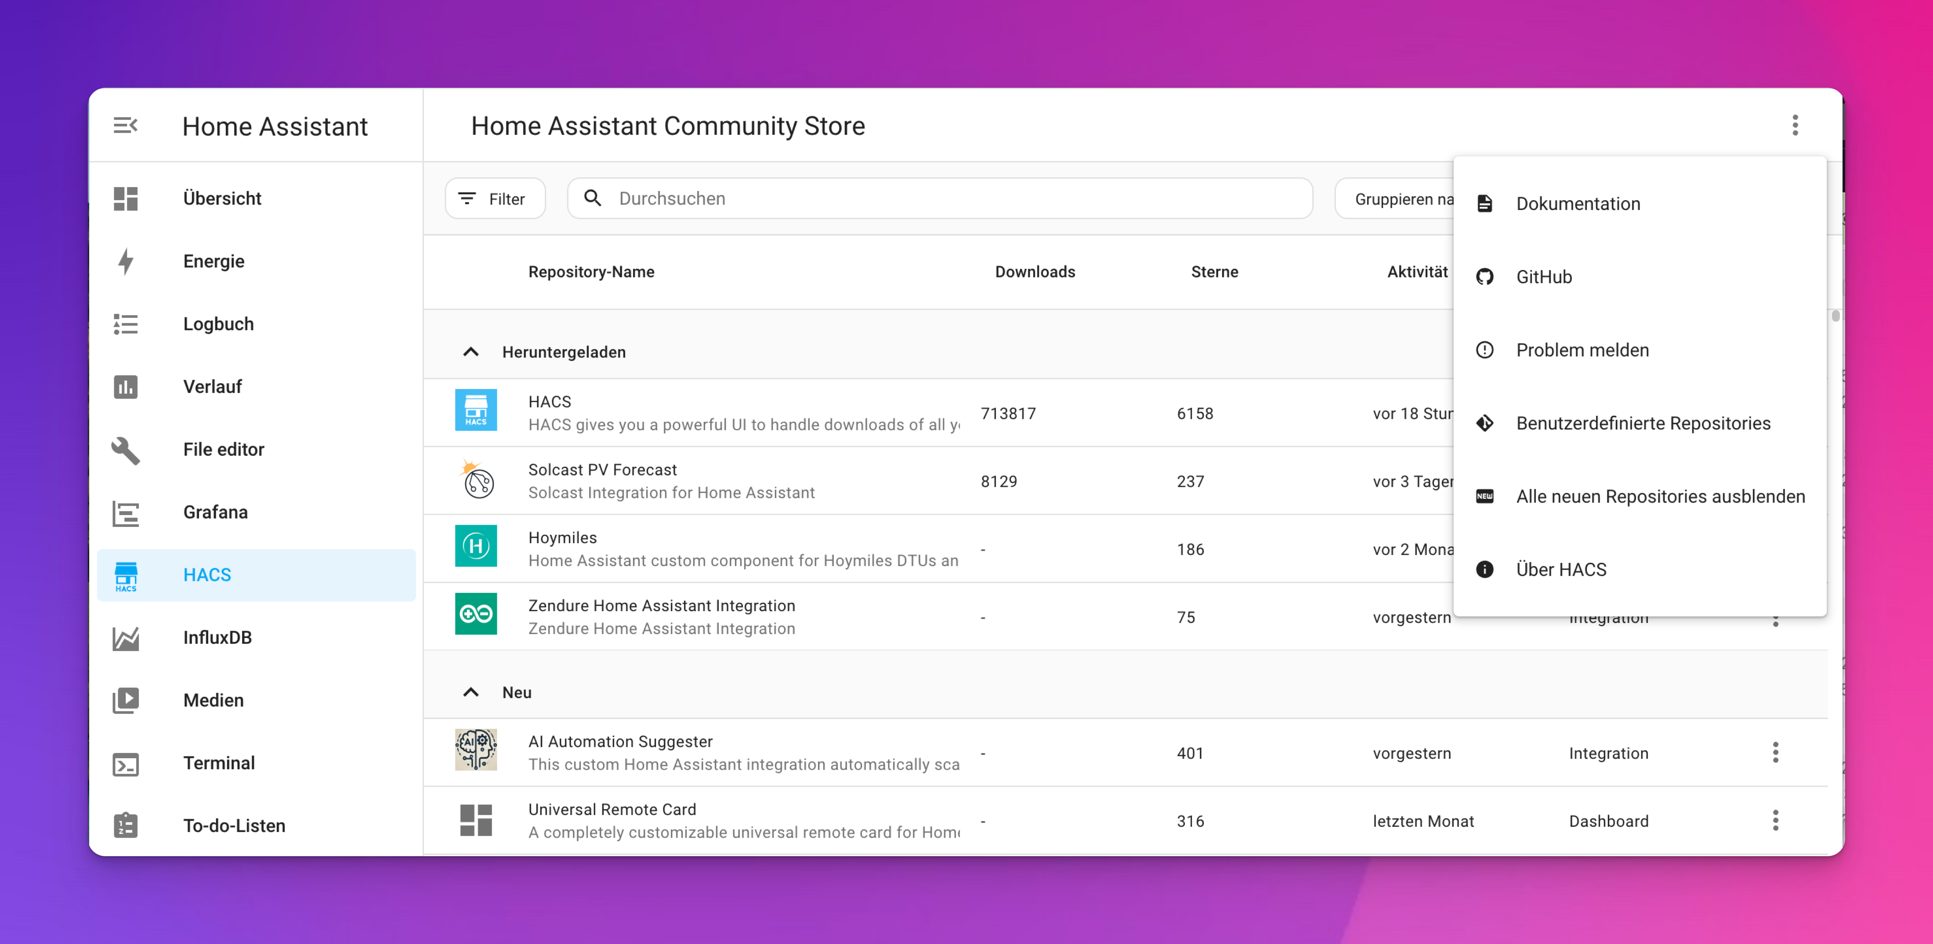Screen dimensions: 1933x944
Task: Click the HACS store repository logo
Action: pos(476,409)
